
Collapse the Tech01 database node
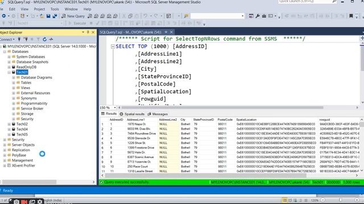(9, 72)
